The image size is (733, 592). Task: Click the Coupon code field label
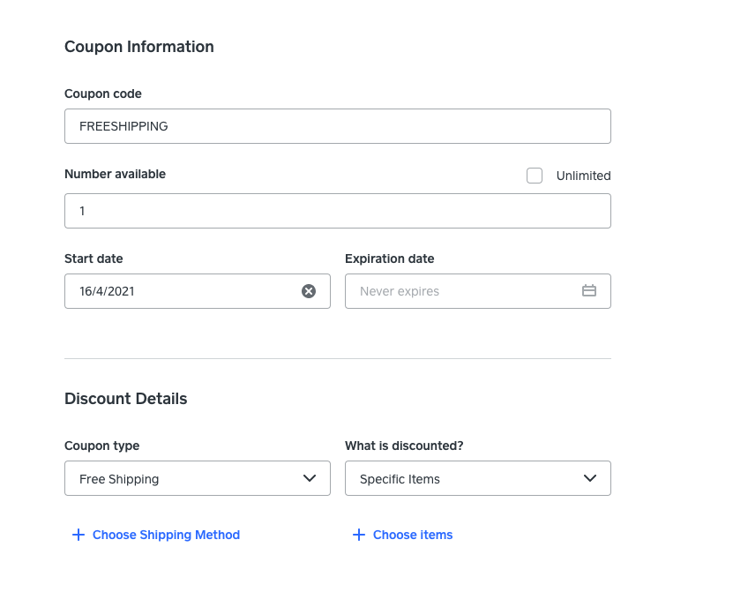point(103,94)
